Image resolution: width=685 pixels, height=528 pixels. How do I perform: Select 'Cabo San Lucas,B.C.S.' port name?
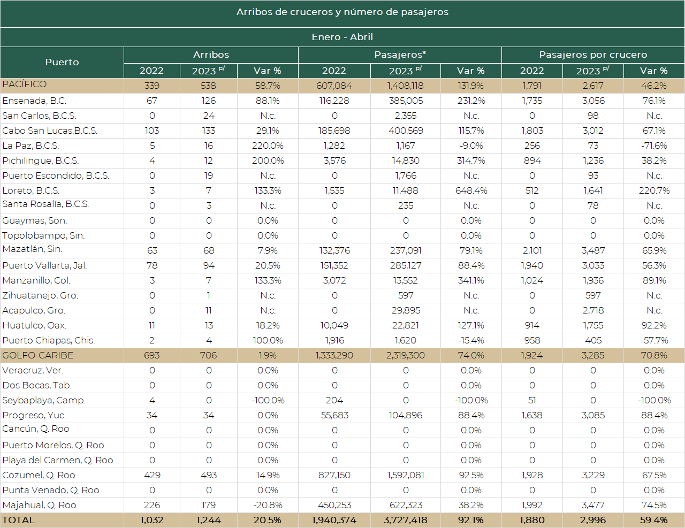pyautogui.click(x=50, y=131)
